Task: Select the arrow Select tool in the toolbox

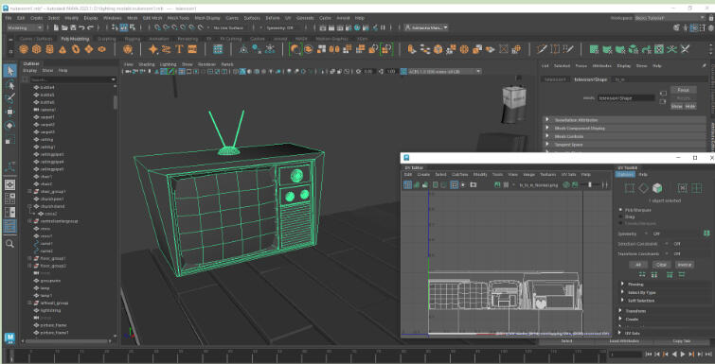Action: [x=10, y=71]
